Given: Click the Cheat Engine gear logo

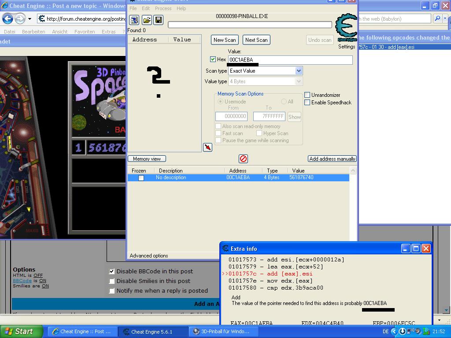Looking at the screenshot, I should click(346, 28).
